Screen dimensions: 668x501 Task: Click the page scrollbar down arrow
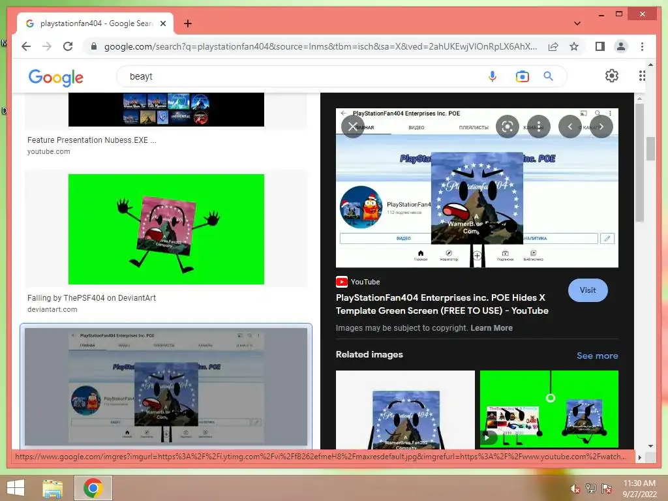650,446
